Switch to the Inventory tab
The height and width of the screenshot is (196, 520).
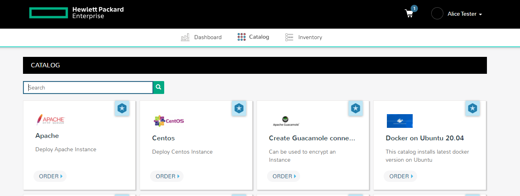point(303,37)
